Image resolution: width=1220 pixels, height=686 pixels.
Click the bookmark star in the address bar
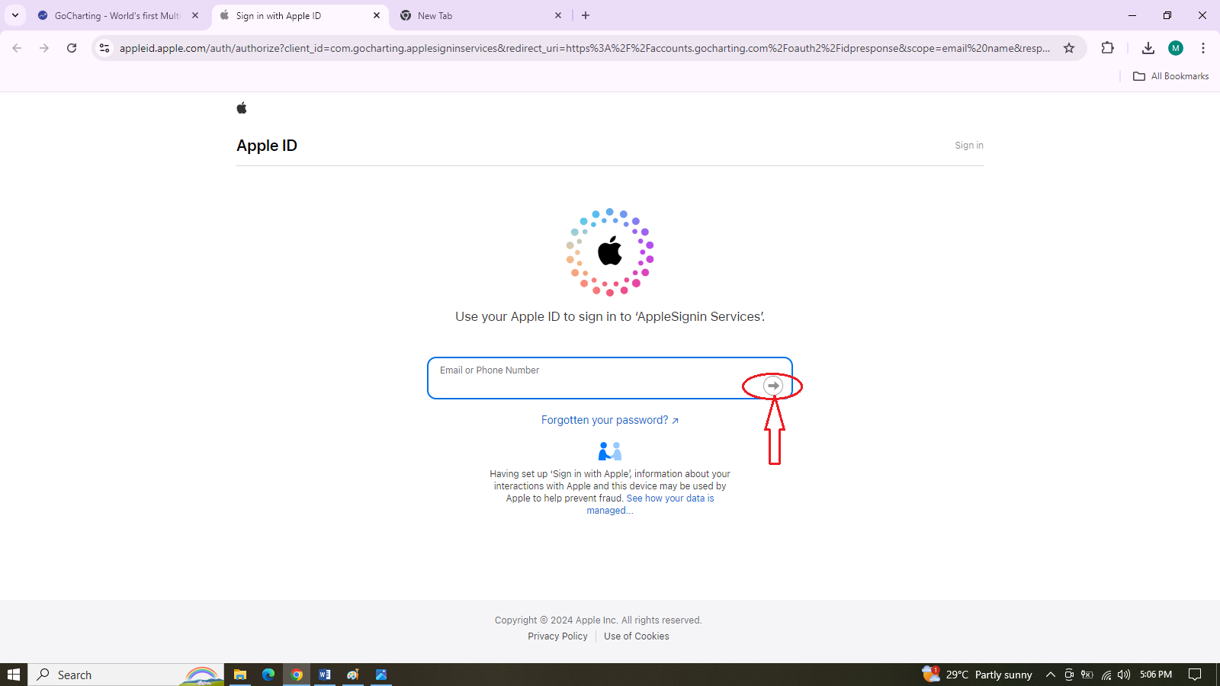[x=1070, y=47]
